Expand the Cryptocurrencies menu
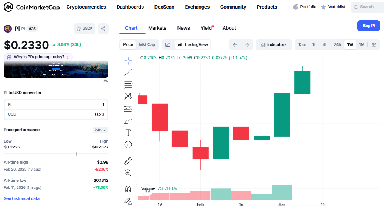Screen dimensions: 384x207 click(86, 7)
